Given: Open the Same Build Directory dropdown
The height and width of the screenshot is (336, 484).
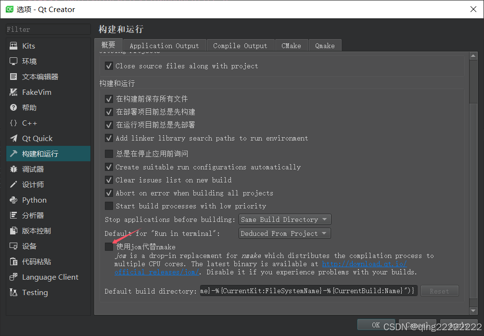Looking at the screenshot, I should click(284, 219).
